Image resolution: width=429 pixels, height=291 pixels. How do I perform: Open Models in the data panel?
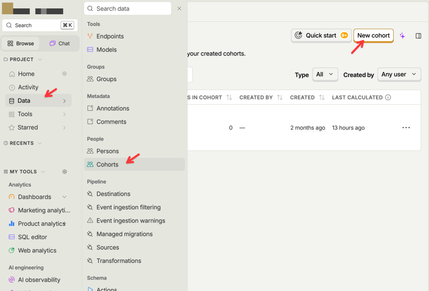[x=134, y=49]
